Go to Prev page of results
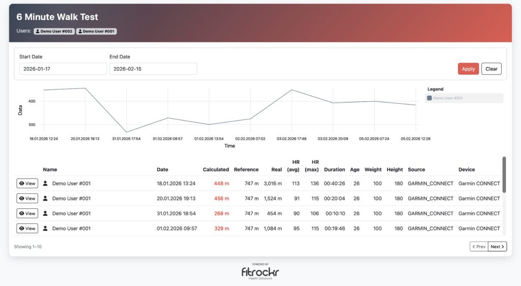 coord(478,247)
